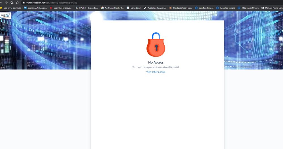Open the Amentco Simpro bookmark
Screen dimensions: 283x149
point(225,8)
